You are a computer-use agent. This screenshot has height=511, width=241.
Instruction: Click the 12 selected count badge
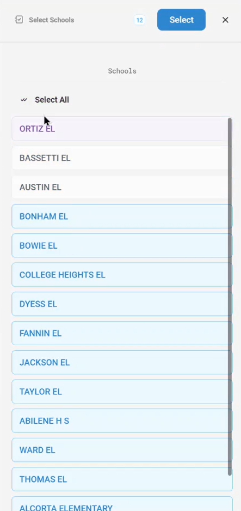coord(139,20)
